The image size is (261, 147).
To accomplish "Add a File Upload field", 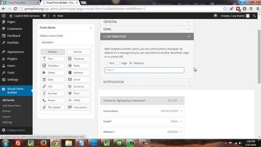I will [x=53, y=107].
